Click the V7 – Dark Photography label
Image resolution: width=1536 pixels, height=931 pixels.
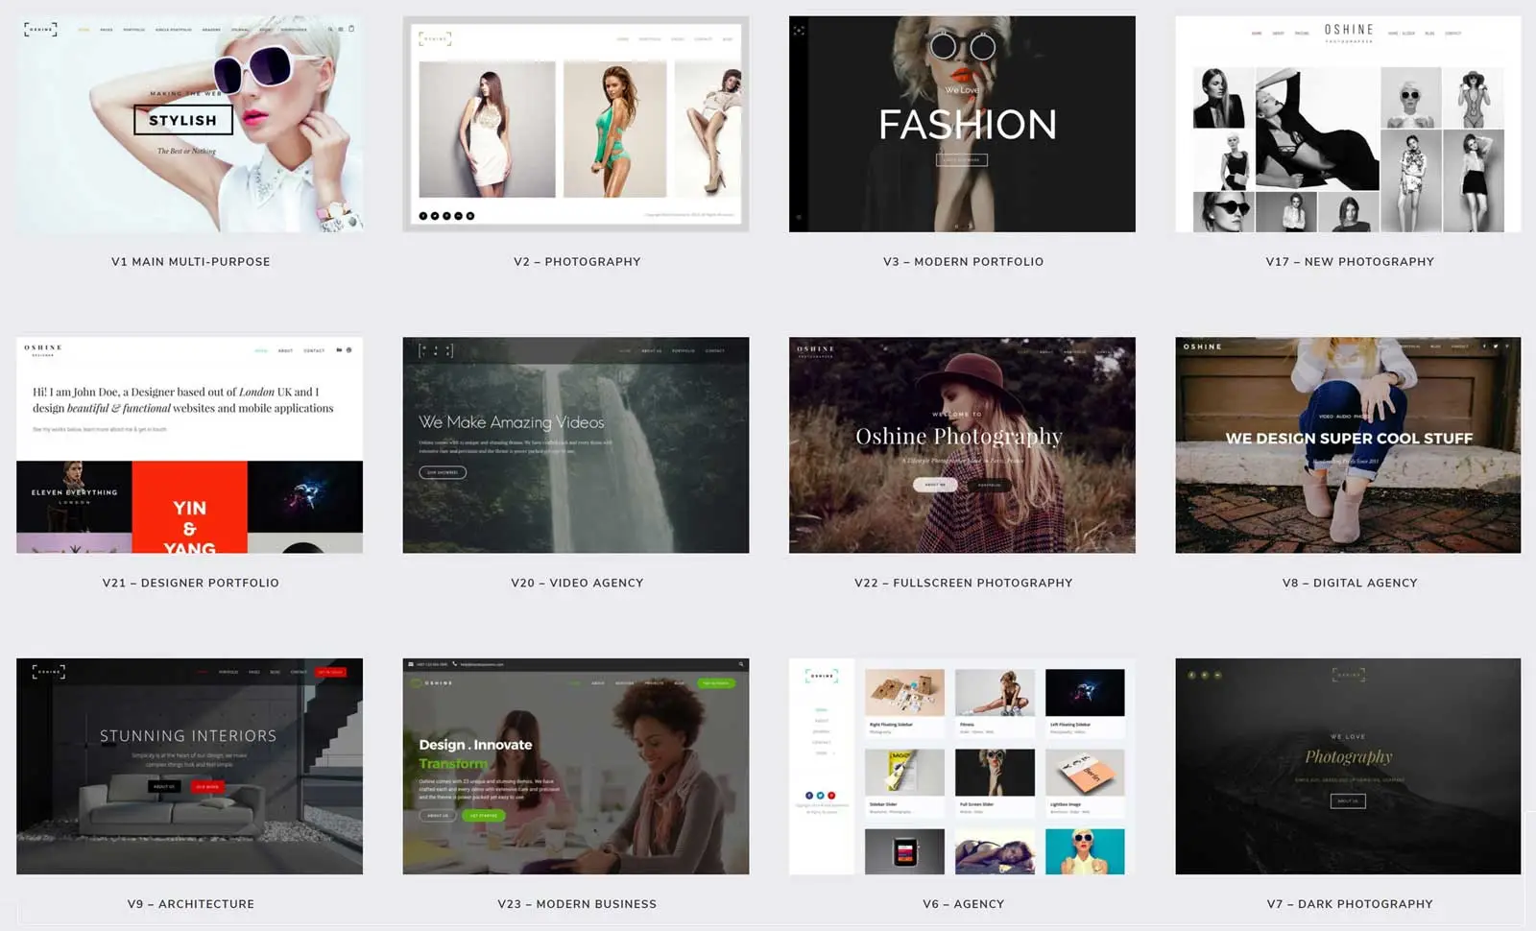pos(1349,904)
